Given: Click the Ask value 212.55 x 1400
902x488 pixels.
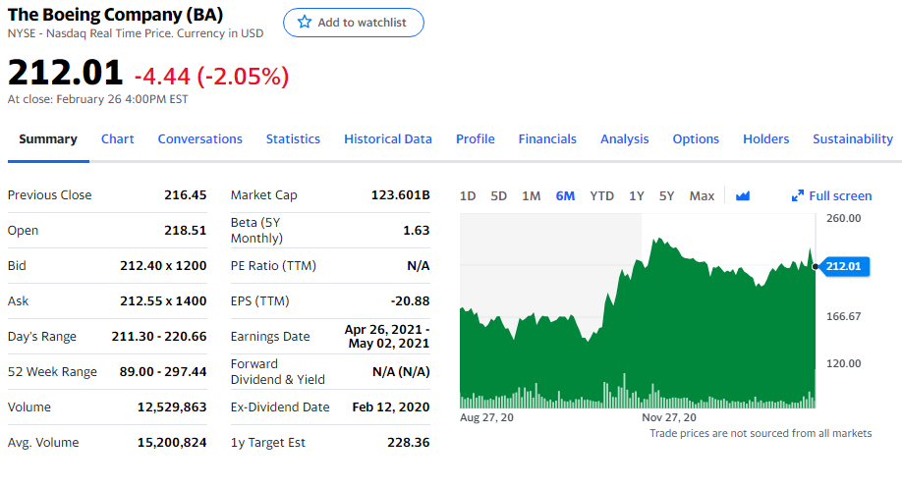Looking at the screenshot, I should 163,301.
